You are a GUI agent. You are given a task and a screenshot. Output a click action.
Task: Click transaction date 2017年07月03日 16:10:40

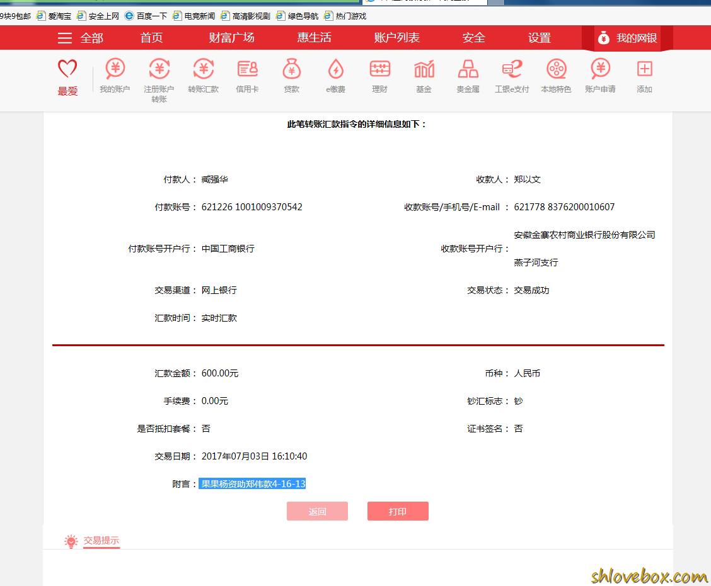pyautogui.click(x=254, y=456)
